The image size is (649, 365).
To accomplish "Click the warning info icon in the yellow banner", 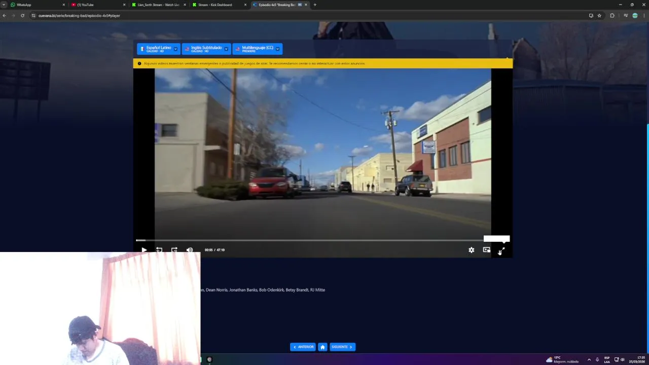I will 139,64.
